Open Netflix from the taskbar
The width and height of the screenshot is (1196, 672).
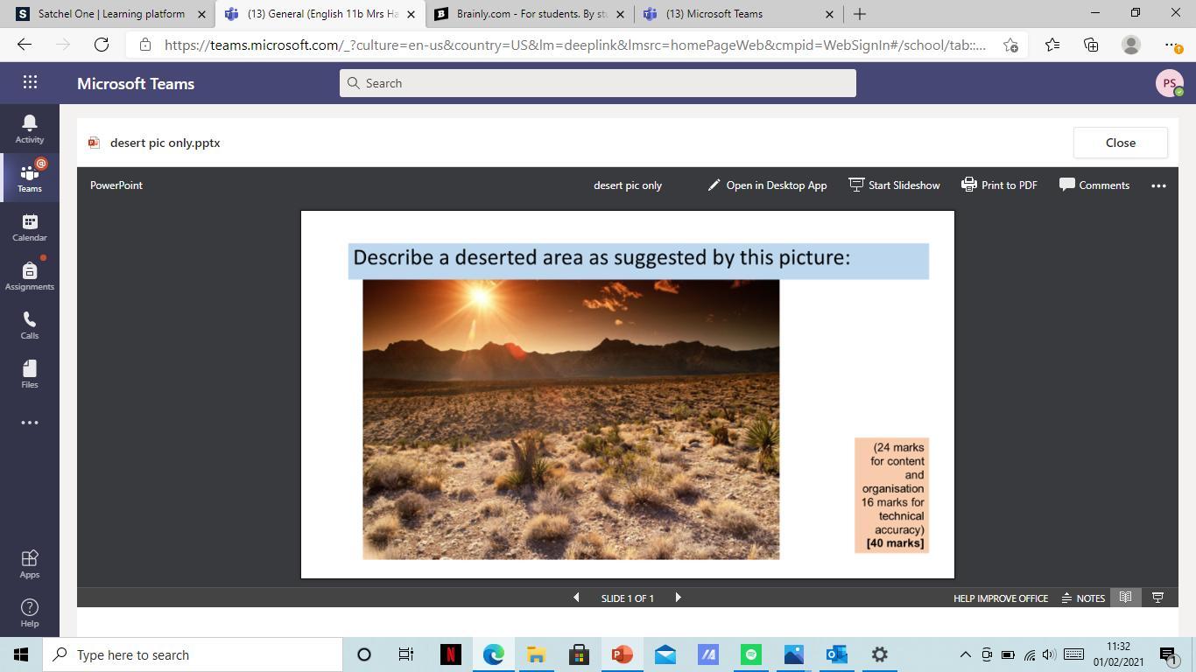450,654
